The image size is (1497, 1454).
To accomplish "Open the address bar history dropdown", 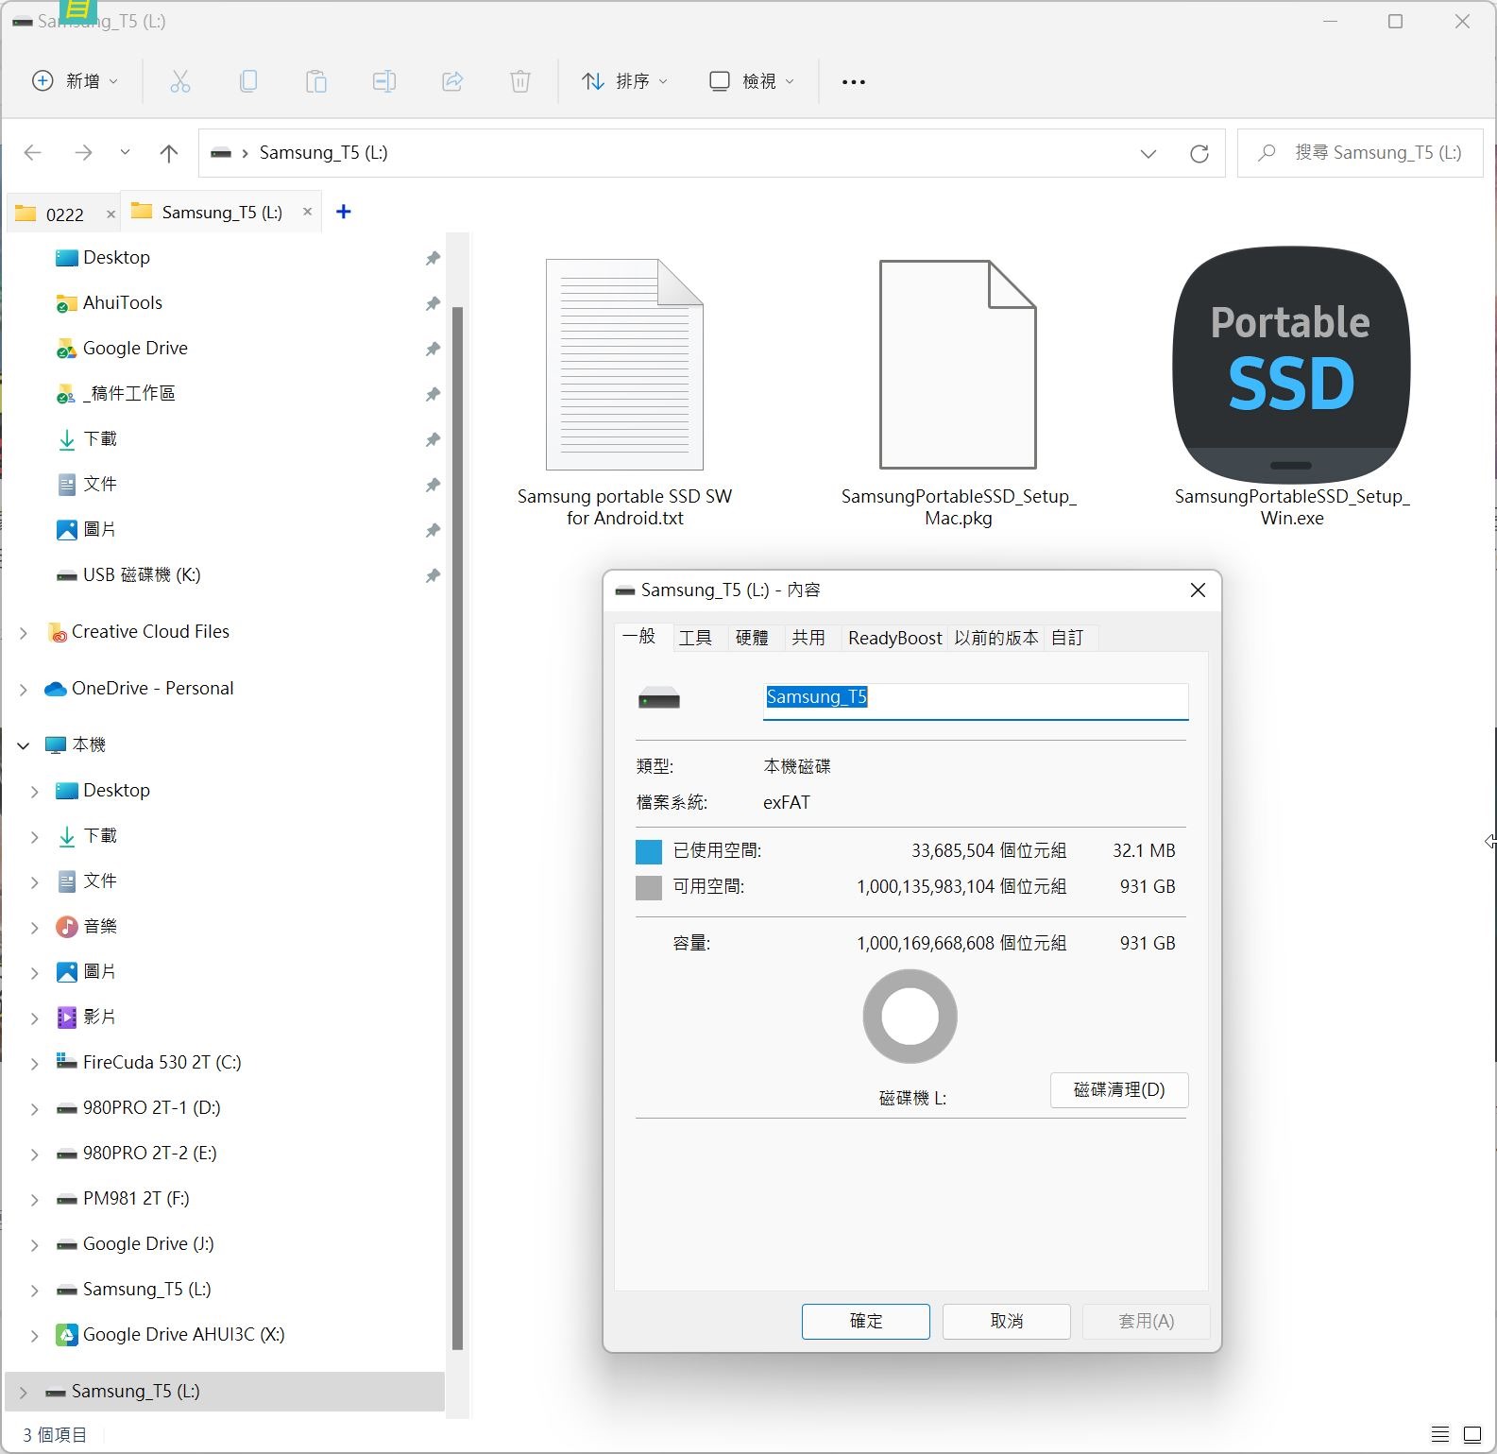I will (1148, 154).
